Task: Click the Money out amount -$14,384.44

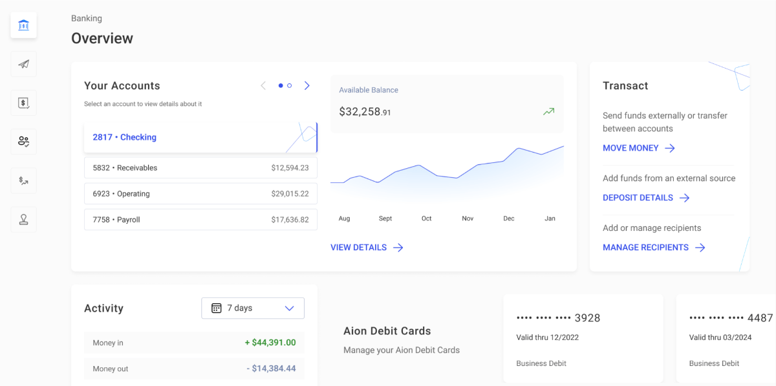Action: (272, 369)
